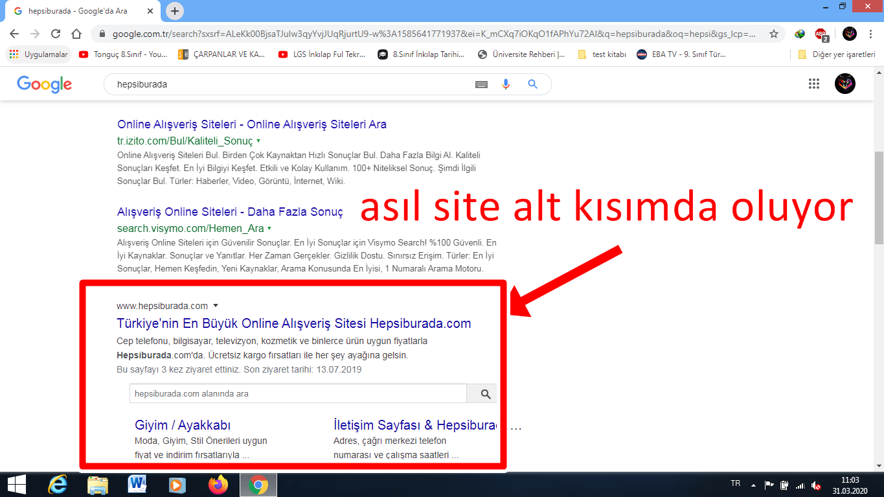The image size is (884, 497).
Task: Show hidden system tray icons
Action: tap(753, 485)
